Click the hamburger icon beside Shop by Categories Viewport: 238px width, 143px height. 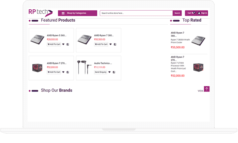pos(63,13)
